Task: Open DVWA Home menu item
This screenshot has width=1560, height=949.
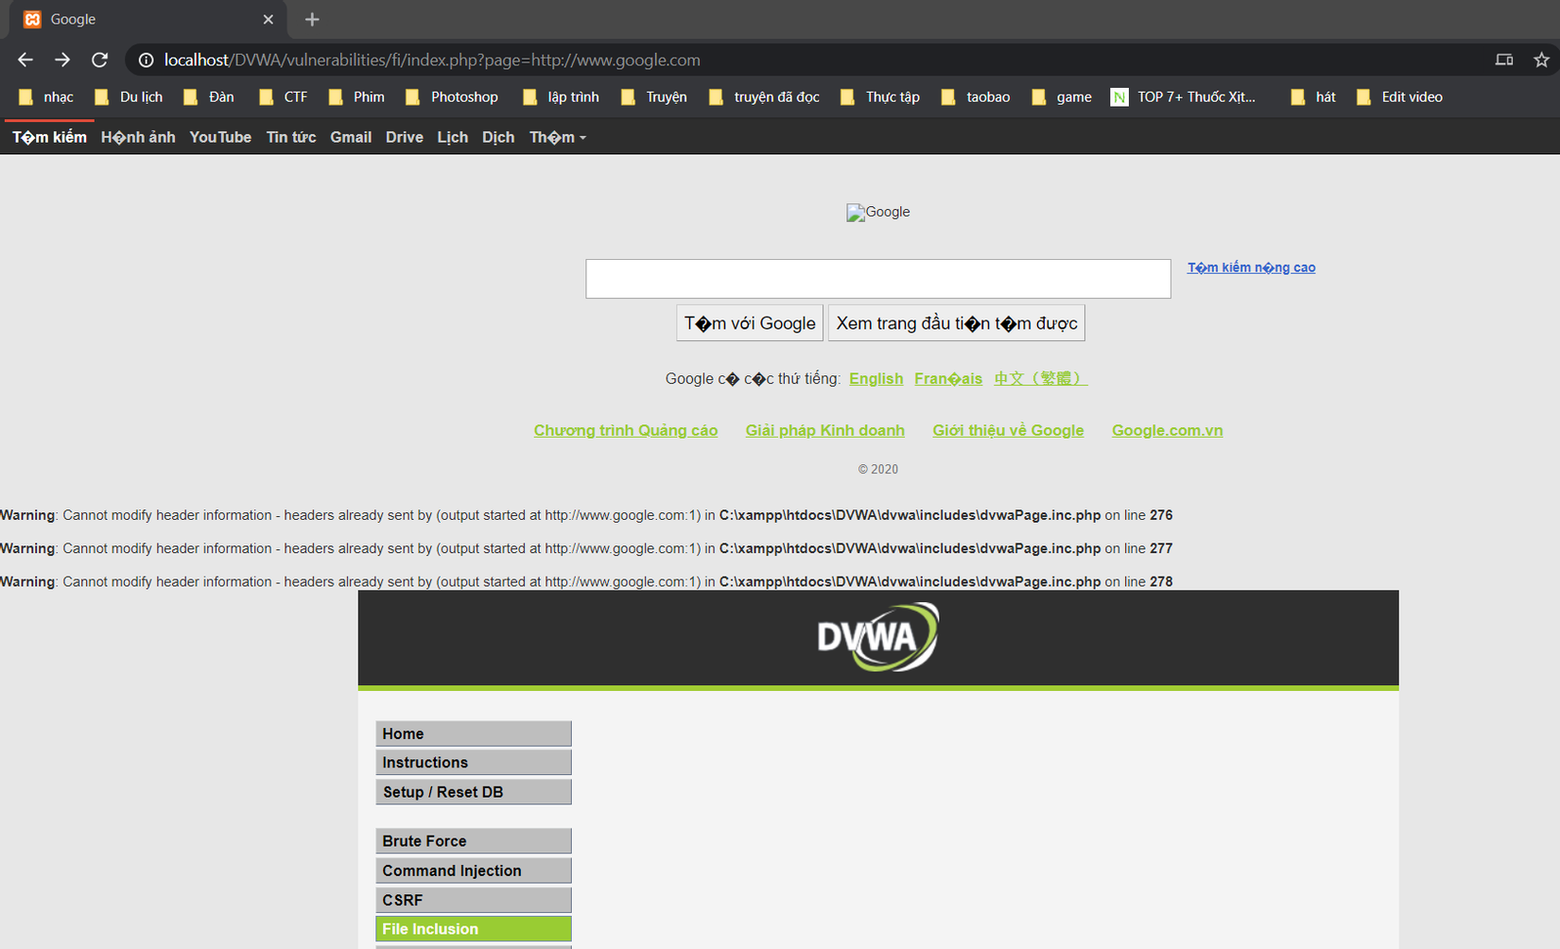Action: (x=474, y=733)
